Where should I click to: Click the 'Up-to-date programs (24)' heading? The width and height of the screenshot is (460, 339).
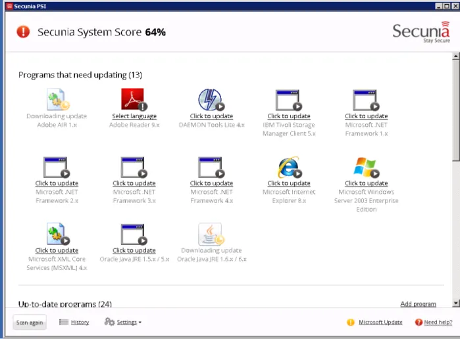coord(65,304)
